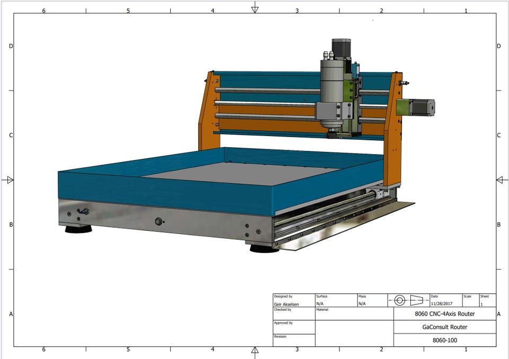Click the 'Sheet' label
The height and width of the screenshot is (359, 509).
485,297
